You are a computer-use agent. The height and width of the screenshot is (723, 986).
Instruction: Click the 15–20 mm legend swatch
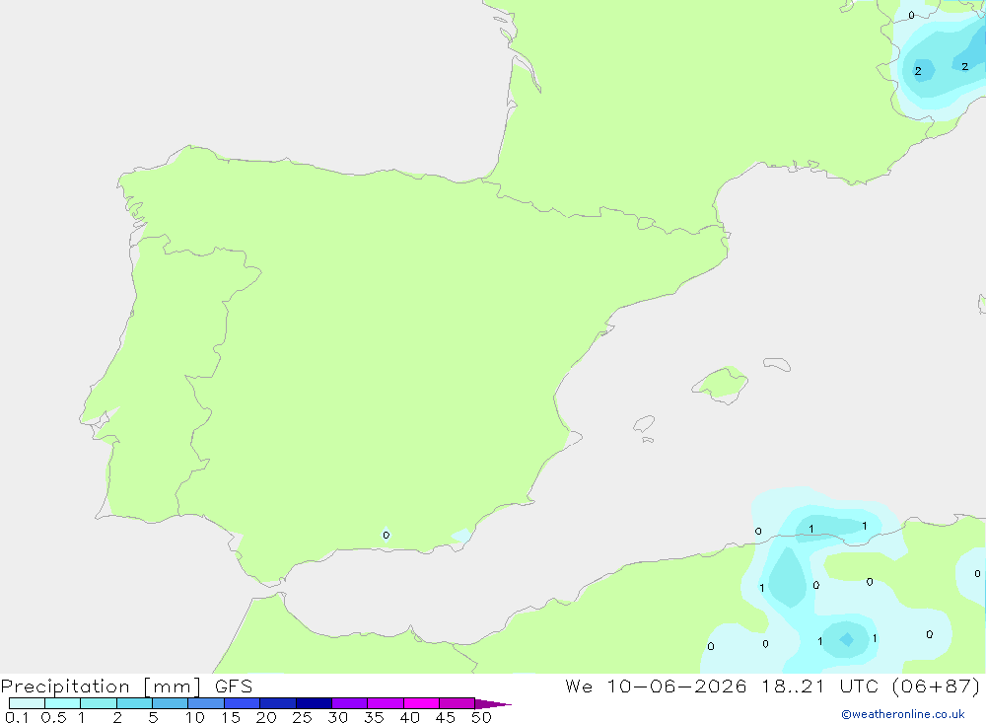[x=243, y=703]
